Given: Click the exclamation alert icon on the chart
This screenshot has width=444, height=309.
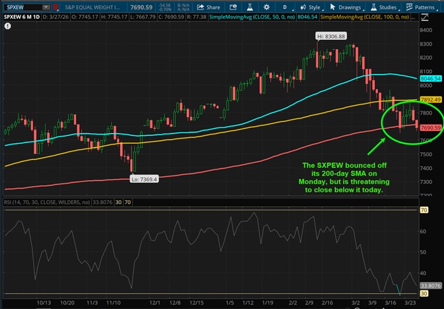Looking at the screenshot, I should [x=8, y=26].
